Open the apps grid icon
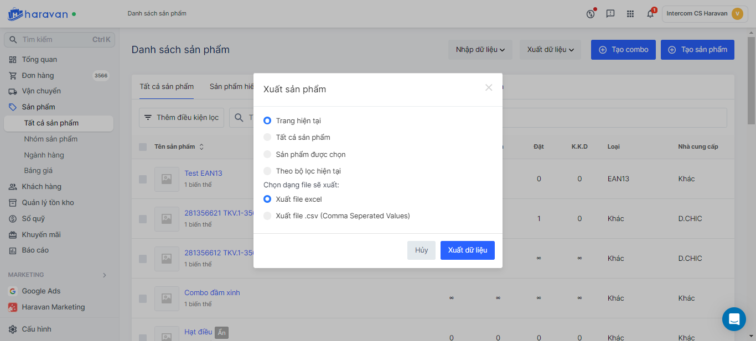 [630, 14]
